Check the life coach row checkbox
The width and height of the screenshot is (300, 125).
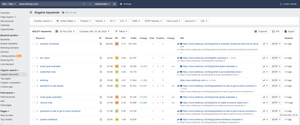coord(33,58)
